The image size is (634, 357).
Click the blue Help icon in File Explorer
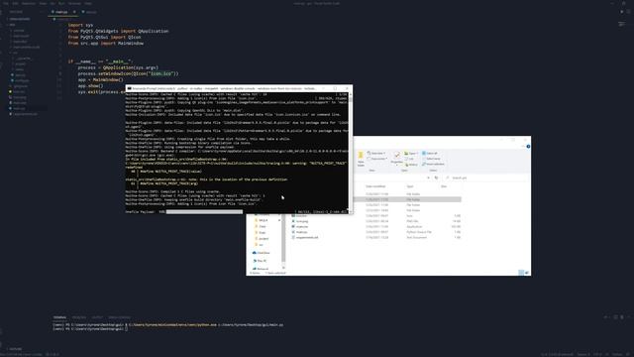click(x=528, y=147)
